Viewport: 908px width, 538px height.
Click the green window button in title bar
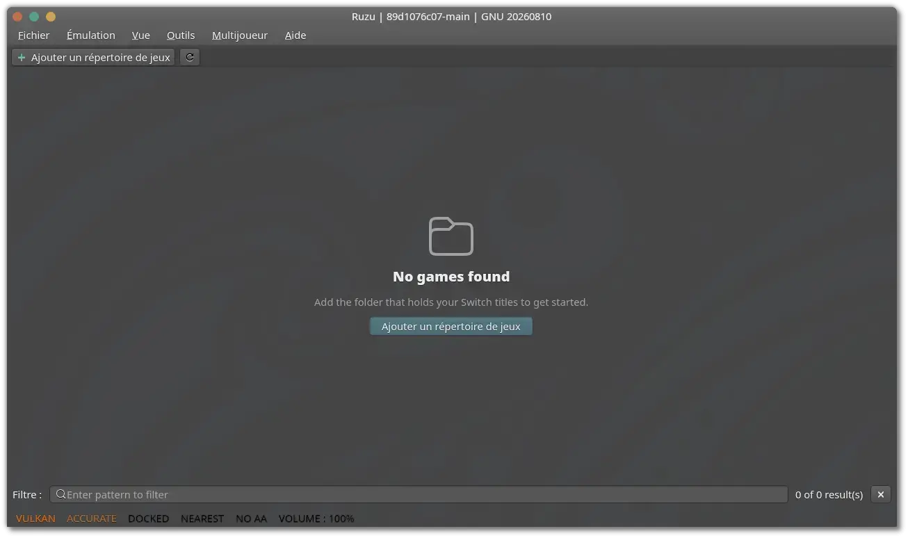(34, 17)
